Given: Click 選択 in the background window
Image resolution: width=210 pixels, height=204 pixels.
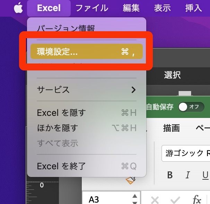Looking at the screenshot, I should [172, 75].
